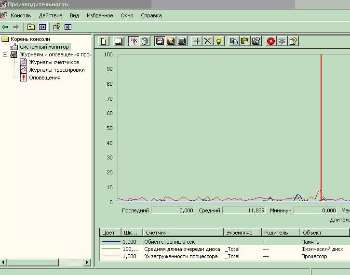350x275 pixels.
Task: Open System Monitor help icon at toolbar end
Action: [293, 41]
